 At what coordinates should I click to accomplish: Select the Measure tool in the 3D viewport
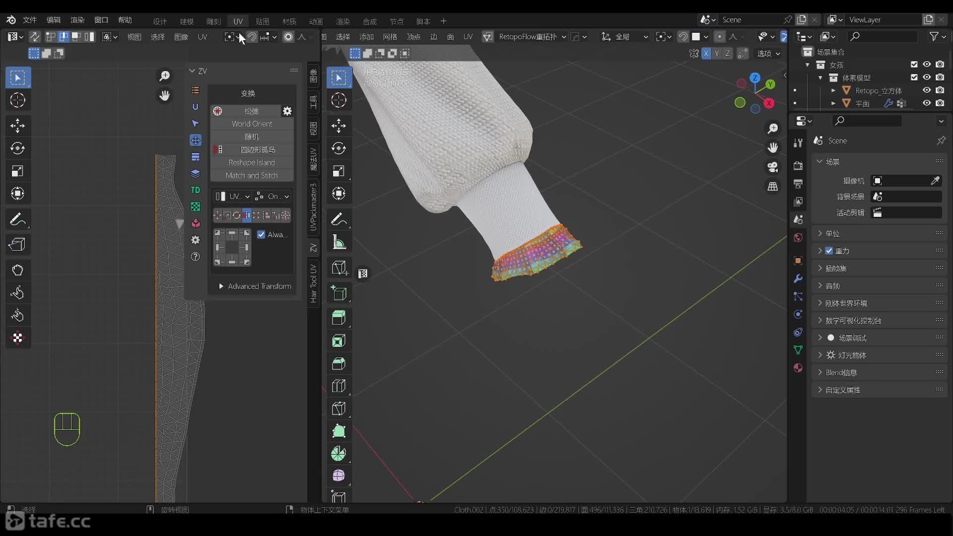pos(339,242)
